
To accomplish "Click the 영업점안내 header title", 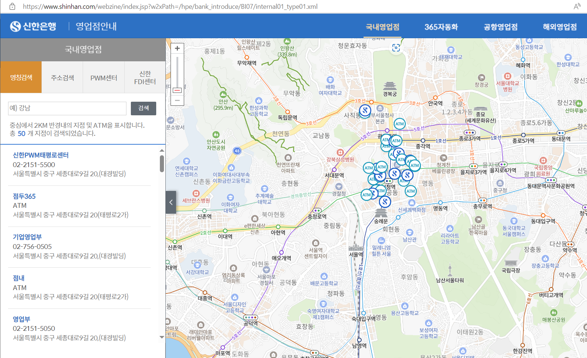I will click(x=96, y=26).
